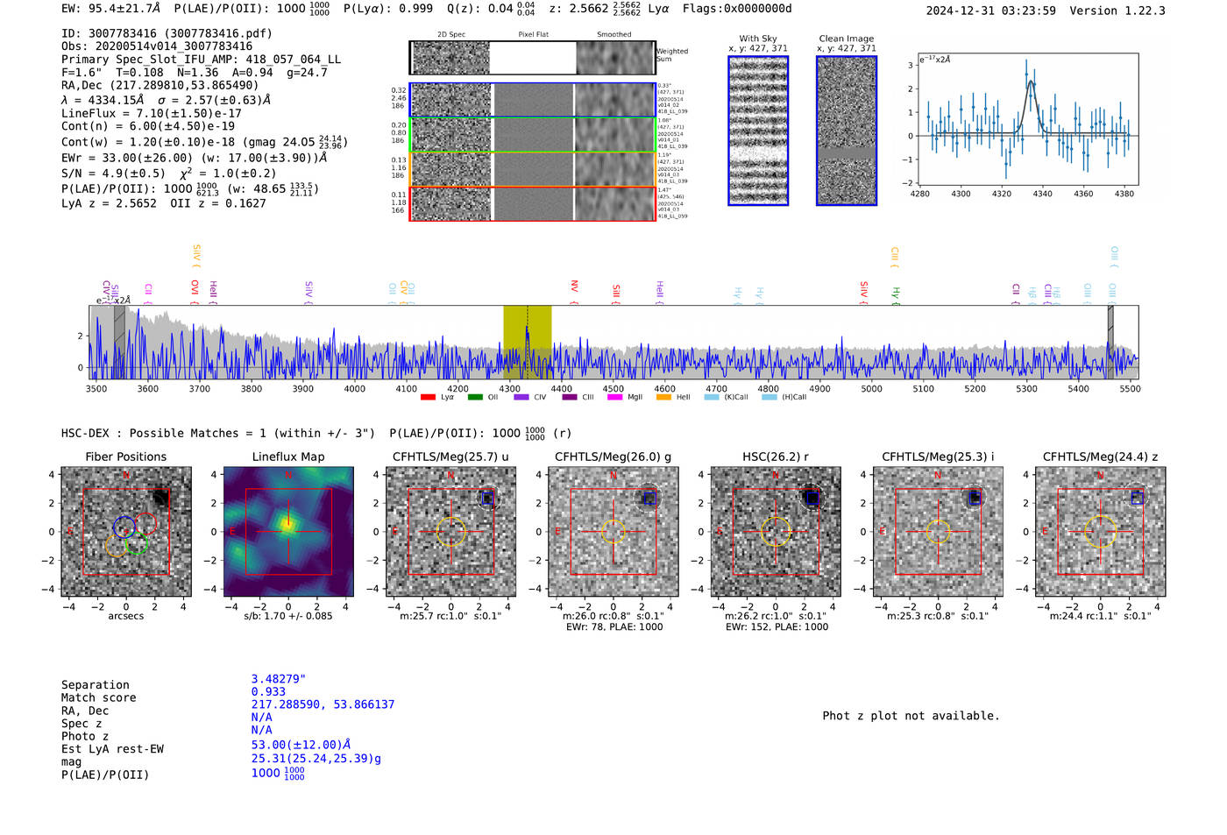
Task: Select the Weighted Sum 2D spectrum row
Action: click(533, 58)
